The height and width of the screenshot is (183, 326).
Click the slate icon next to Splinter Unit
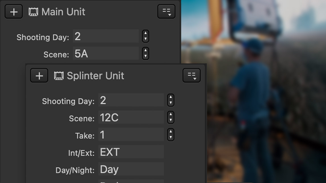click(x=59, y=76)
